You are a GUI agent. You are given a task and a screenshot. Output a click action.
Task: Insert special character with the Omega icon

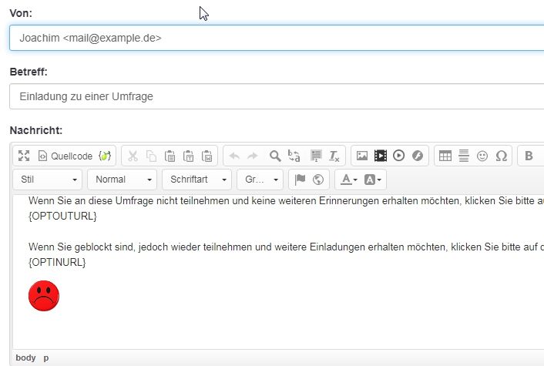pyautogui.click(x=501, y=156)
